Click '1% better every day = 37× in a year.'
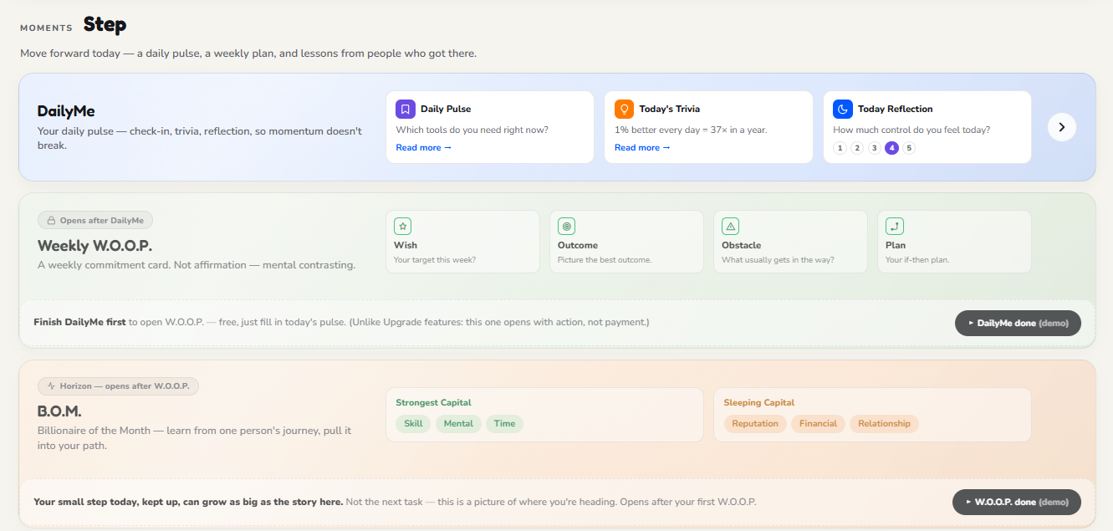The height and width of the screenshot is (531, 1113). click(691, 130)
